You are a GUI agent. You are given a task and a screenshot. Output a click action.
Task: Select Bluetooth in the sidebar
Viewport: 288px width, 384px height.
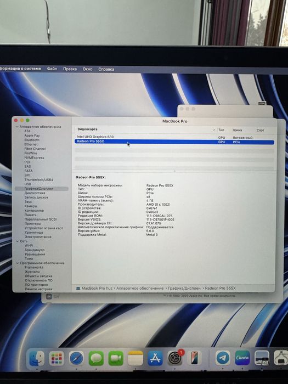click(32, 140)
